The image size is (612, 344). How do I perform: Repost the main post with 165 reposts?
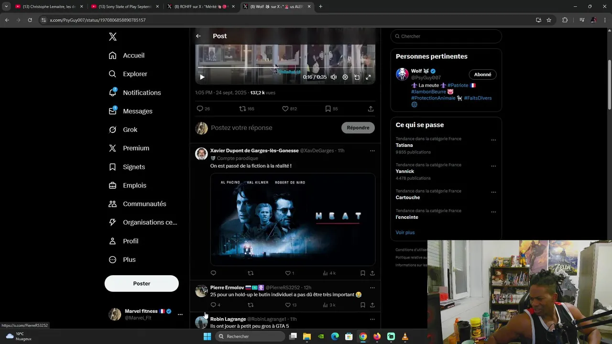pos(247,109)
